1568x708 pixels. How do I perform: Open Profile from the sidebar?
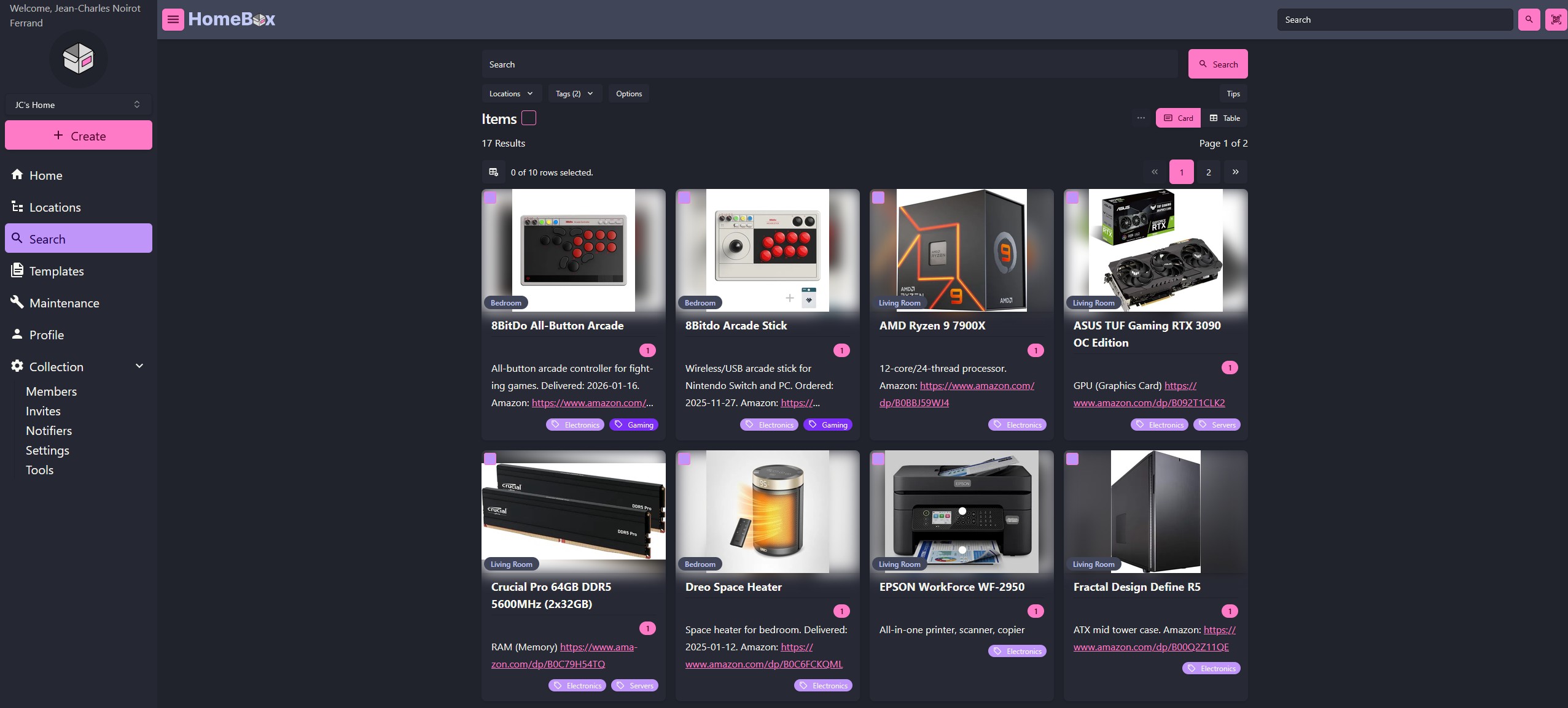point(79,334)
